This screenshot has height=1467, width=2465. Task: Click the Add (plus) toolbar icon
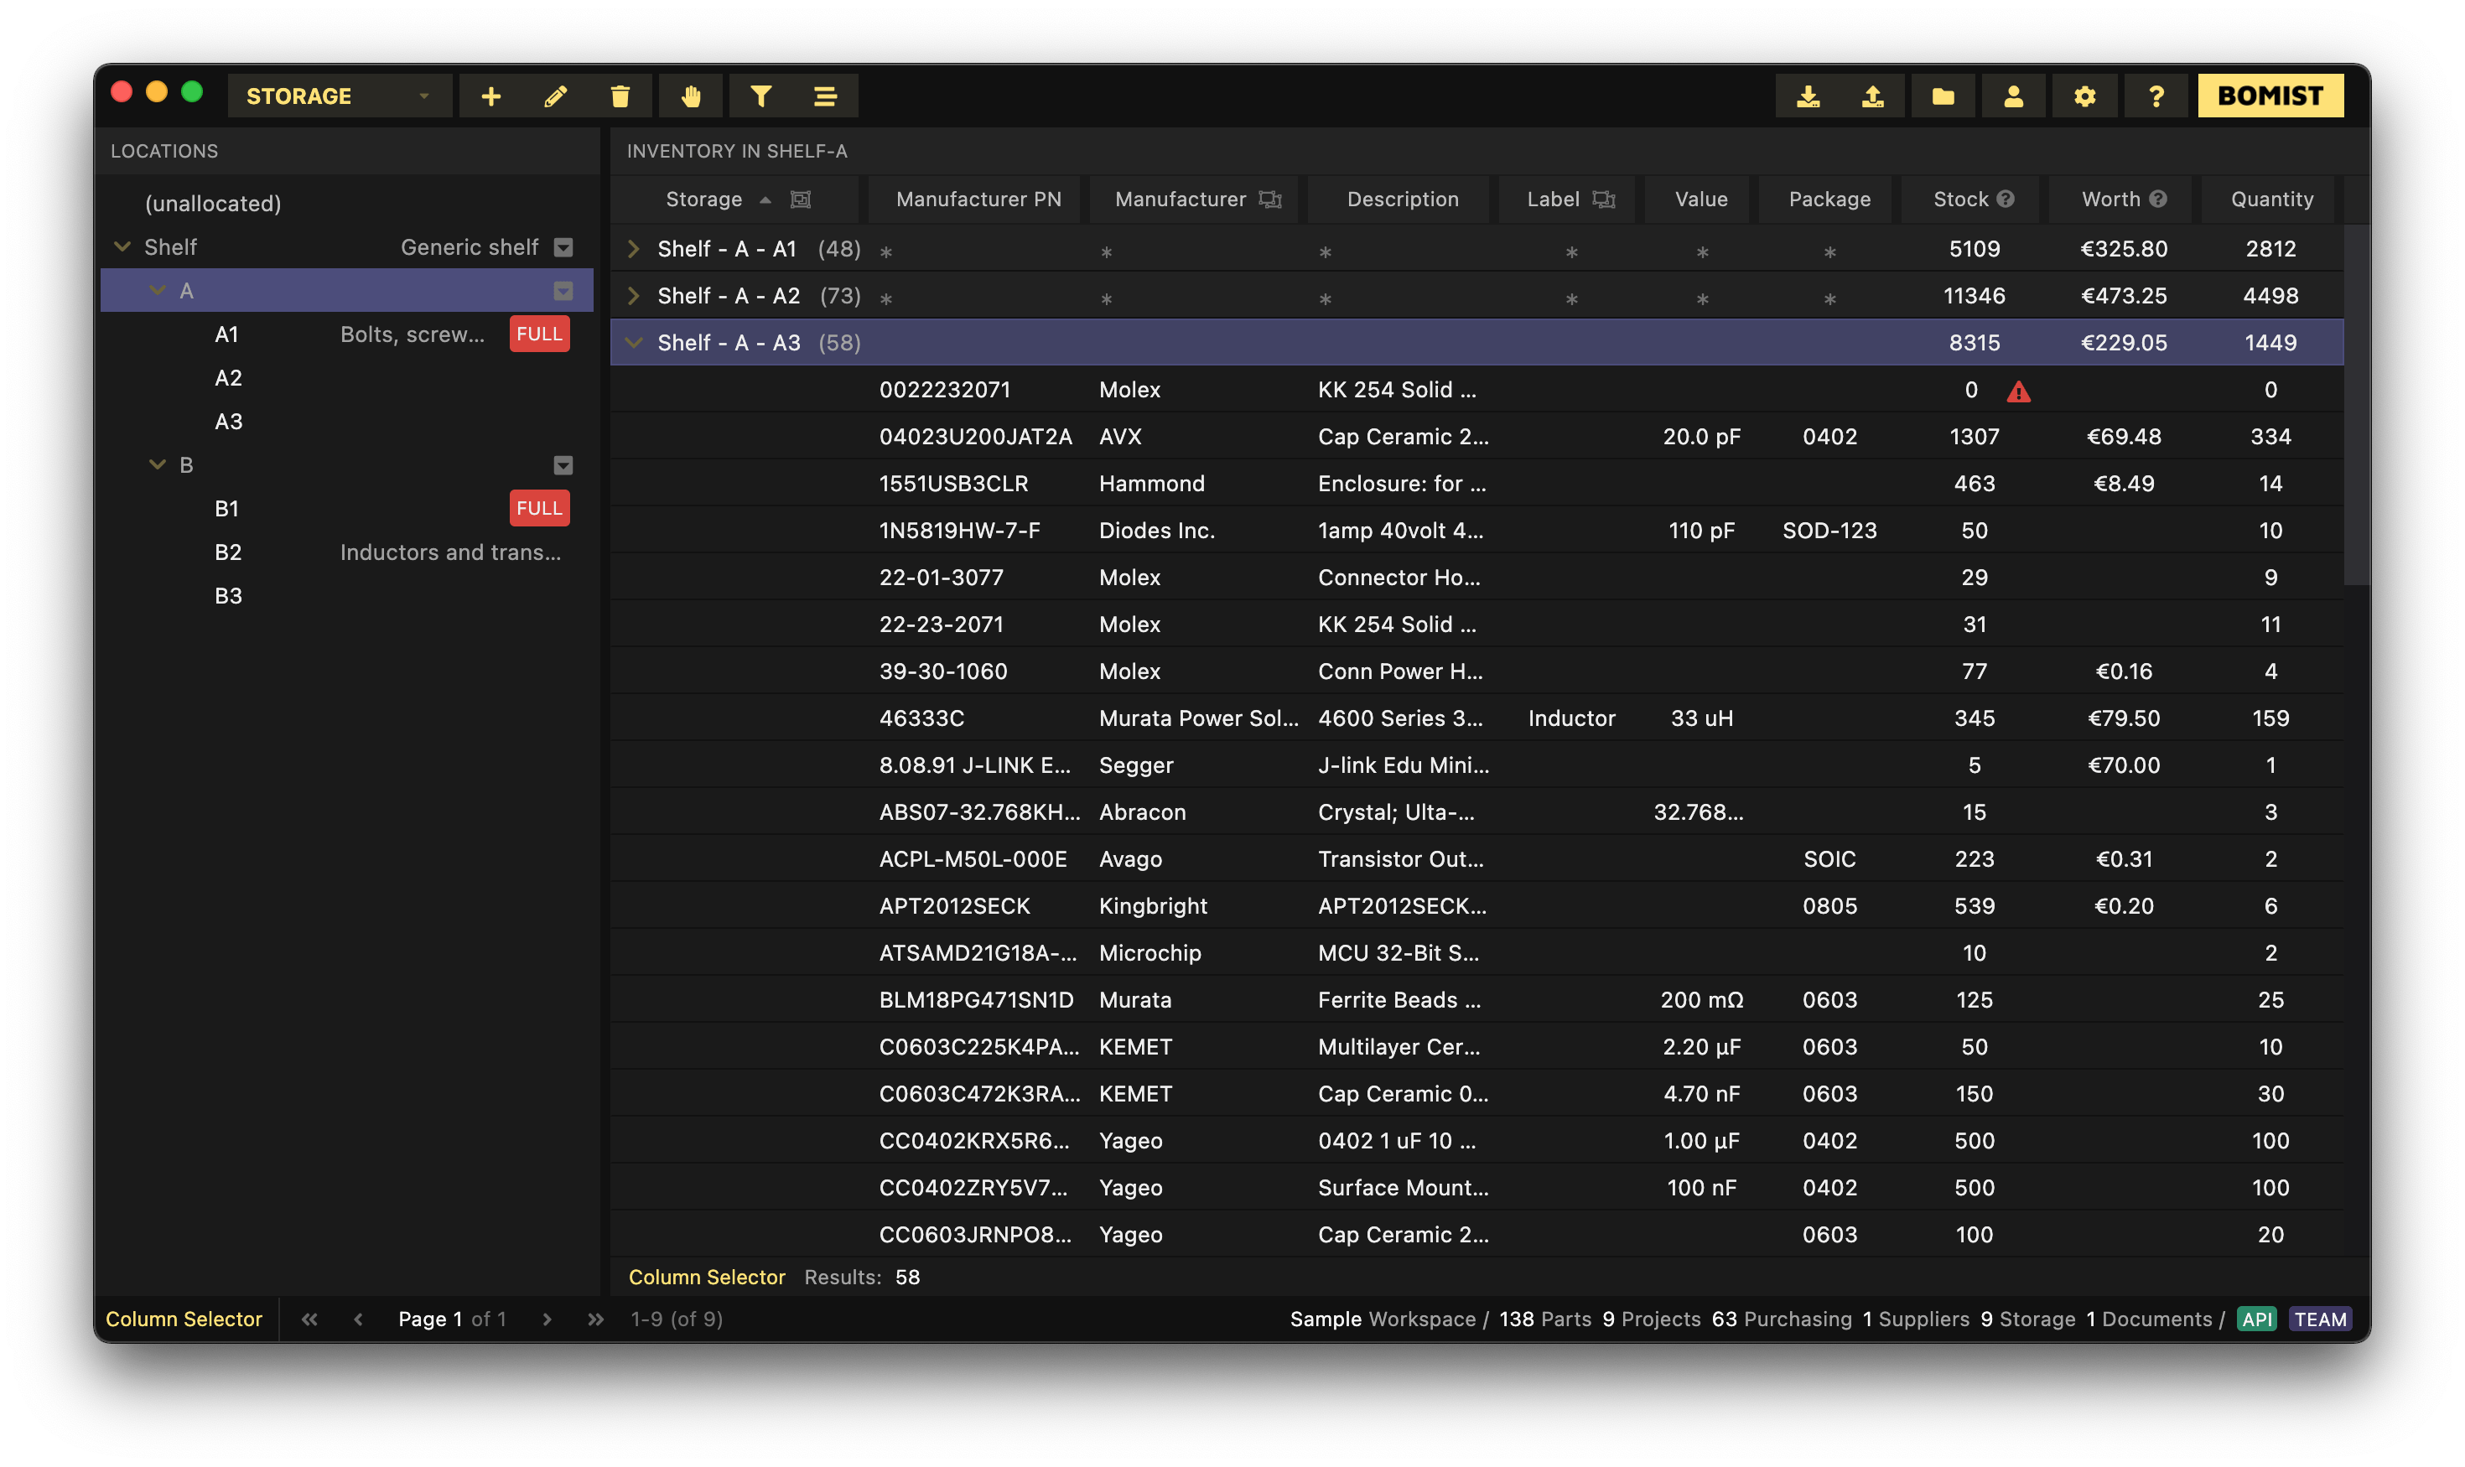pyautogui.click(x=490, y=96)
